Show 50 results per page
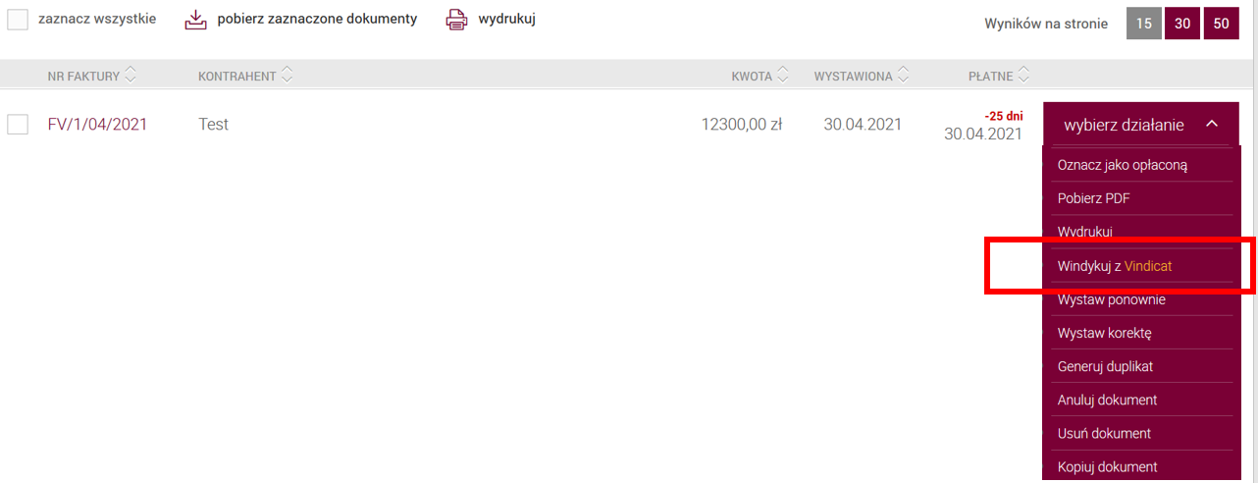This screenshot has height=483, width=1258. [1221, 24]
